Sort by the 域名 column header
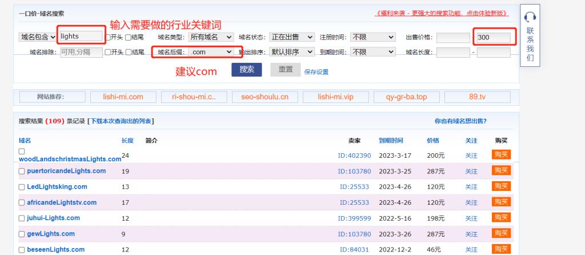Viewport: 585px width, 255px height. (25, 141)
